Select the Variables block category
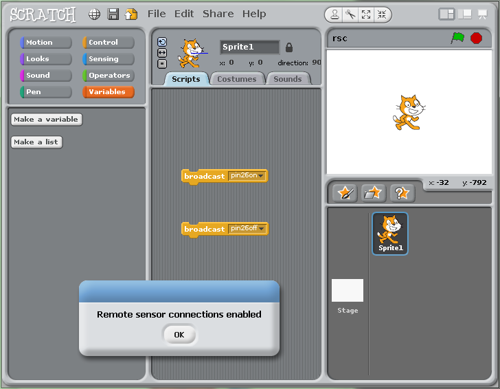Screen dimensions: 500x389 (109, 92)
